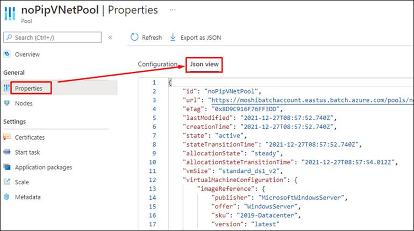Click the Nodes monitor icon
The image size is (414, 231).
[x=7, y=103]
